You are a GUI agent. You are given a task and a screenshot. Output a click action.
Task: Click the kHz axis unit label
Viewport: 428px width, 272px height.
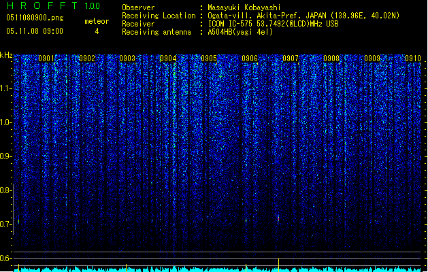[x=6, y=55]
